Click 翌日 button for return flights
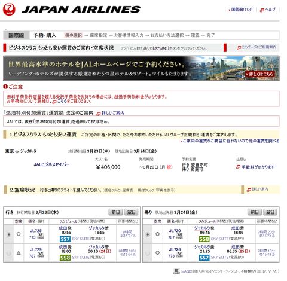Screen dimensions: 287x281 click(270, 212)
